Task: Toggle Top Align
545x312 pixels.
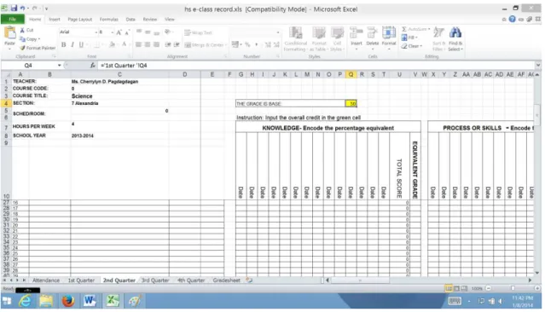Action: (138, 32)
